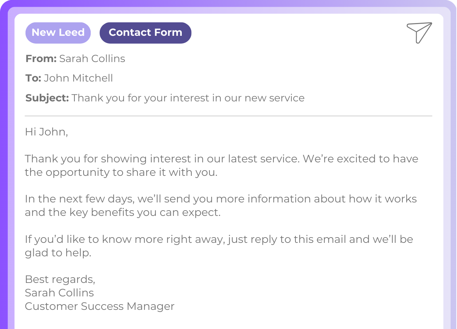Click the Subject field label
Image resolution: width=457 pixels, height=329 pixels.
tap(47, 98)
